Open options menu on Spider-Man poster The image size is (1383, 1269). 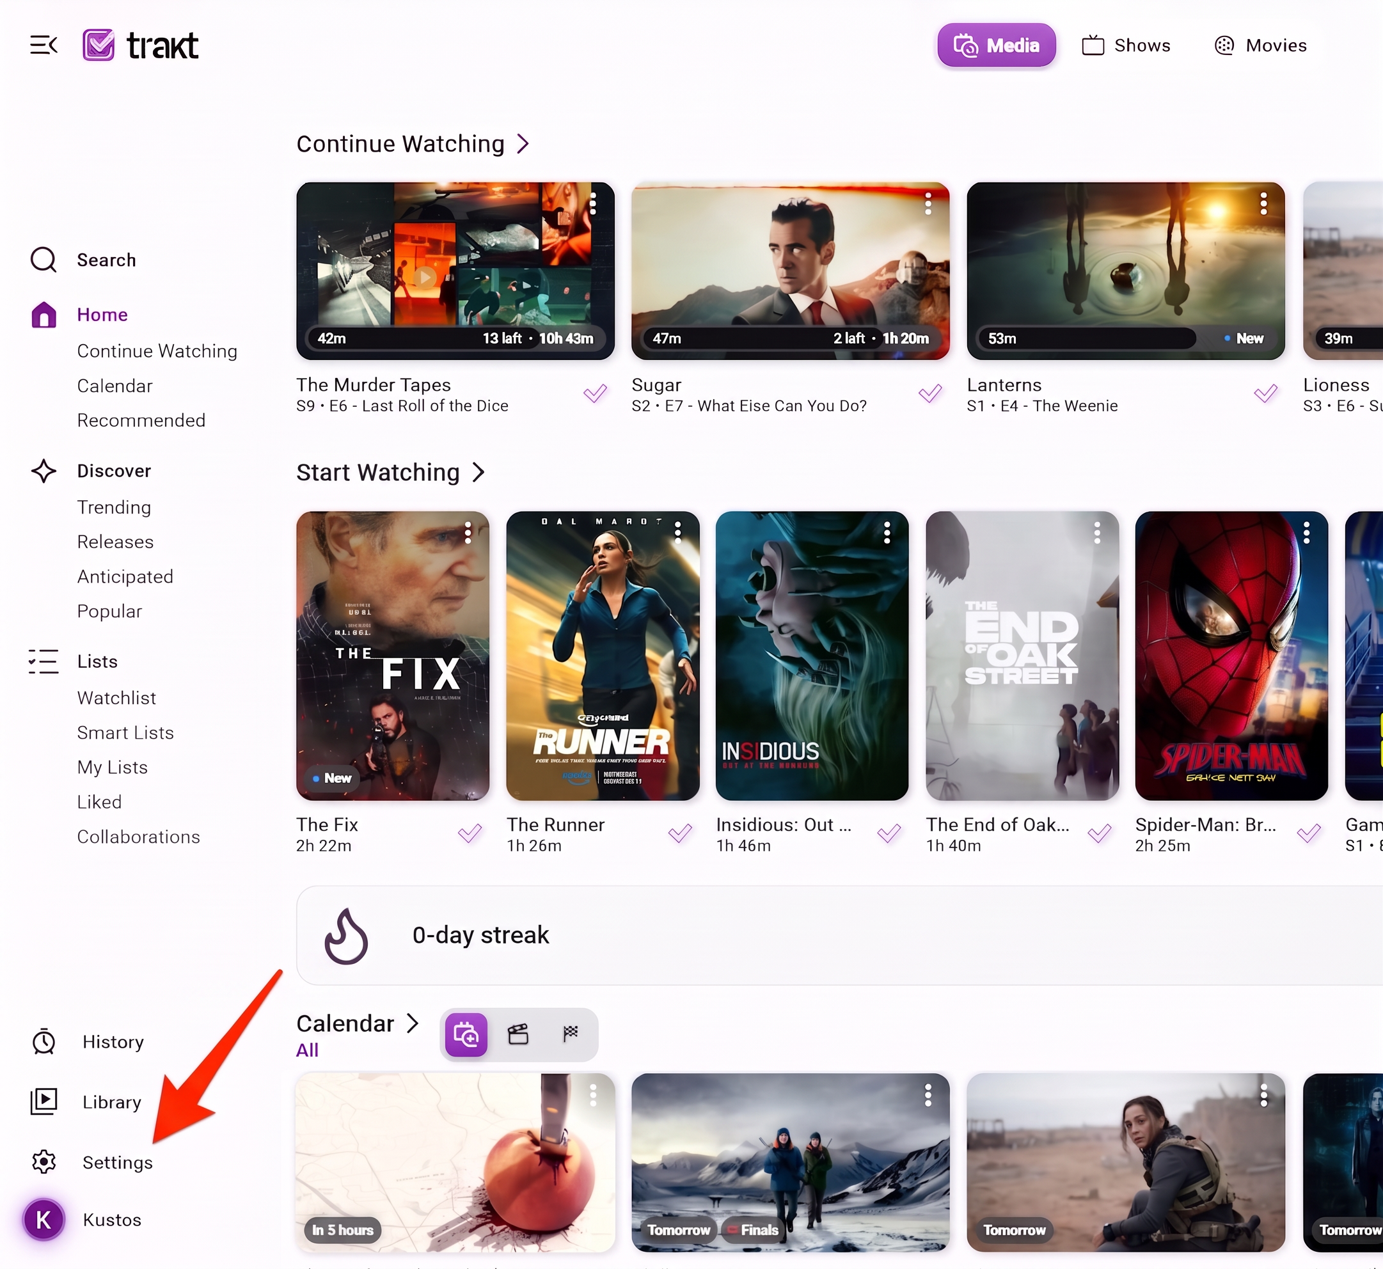[1306, 533]
